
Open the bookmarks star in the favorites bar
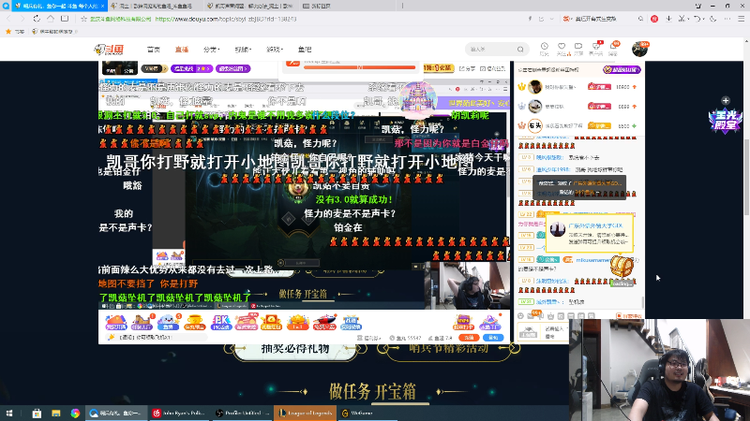tap(8, 32)
